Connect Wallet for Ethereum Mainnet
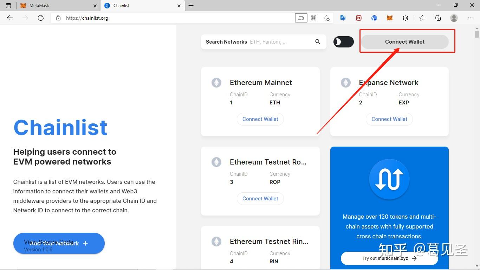This screenshot has height=270, width=480. 260,119
